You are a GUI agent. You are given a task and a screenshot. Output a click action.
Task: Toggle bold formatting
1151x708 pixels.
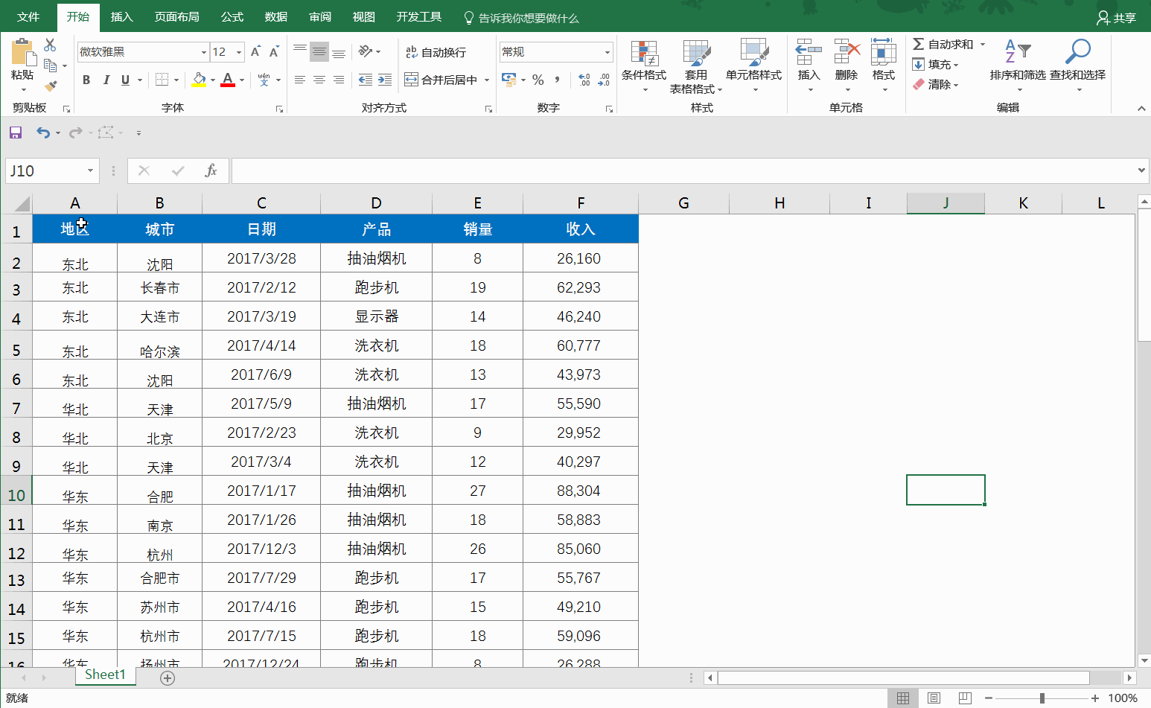coord(86,80)
